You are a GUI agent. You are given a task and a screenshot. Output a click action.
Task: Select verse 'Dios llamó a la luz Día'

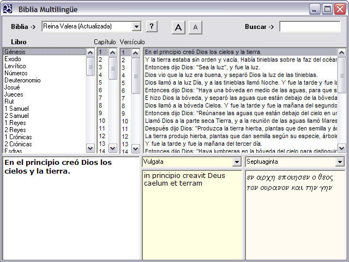pyautogui.click(x=240, y=82)
